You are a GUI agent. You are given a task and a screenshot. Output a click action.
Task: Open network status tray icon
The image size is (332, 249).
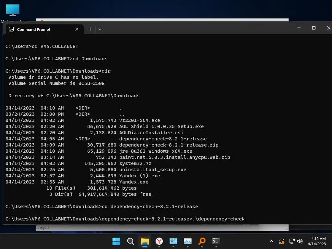click(292, 241)
